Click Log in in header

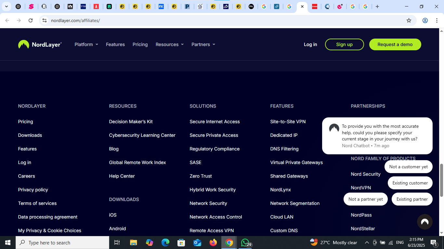click(310, 44)
